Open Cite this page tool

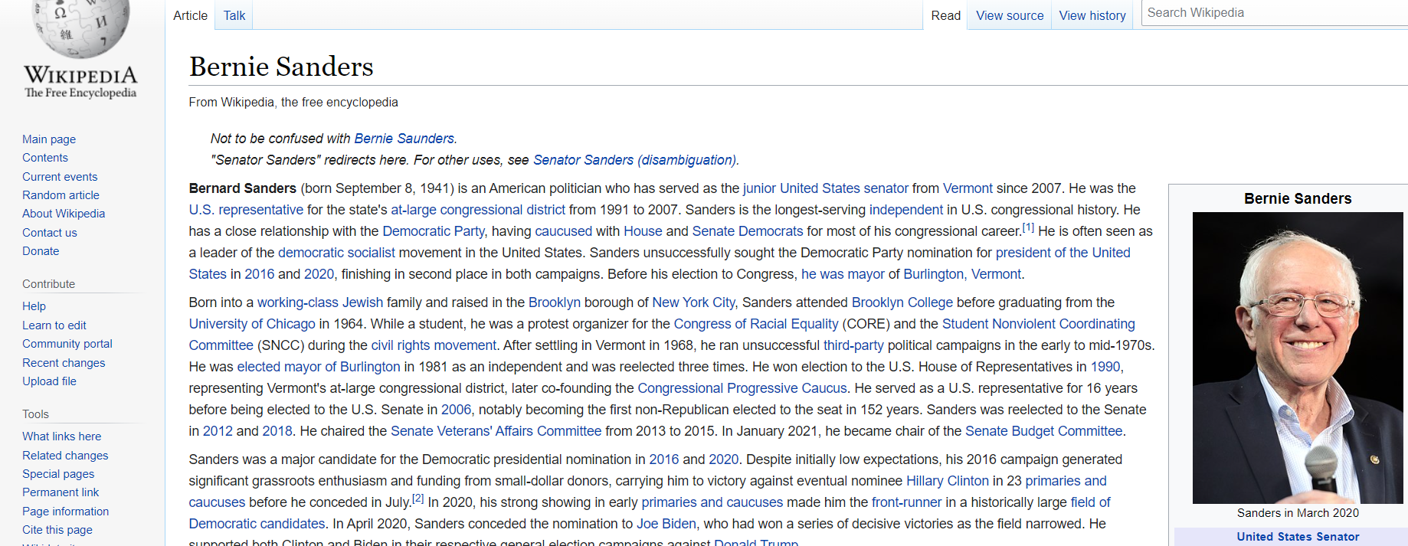[57, 530]
